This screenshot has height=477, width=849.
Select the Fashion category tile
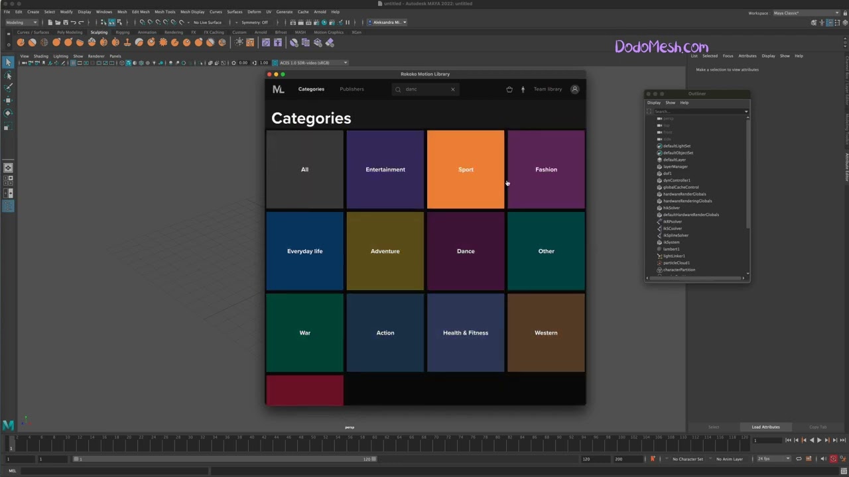coord(546,170)
